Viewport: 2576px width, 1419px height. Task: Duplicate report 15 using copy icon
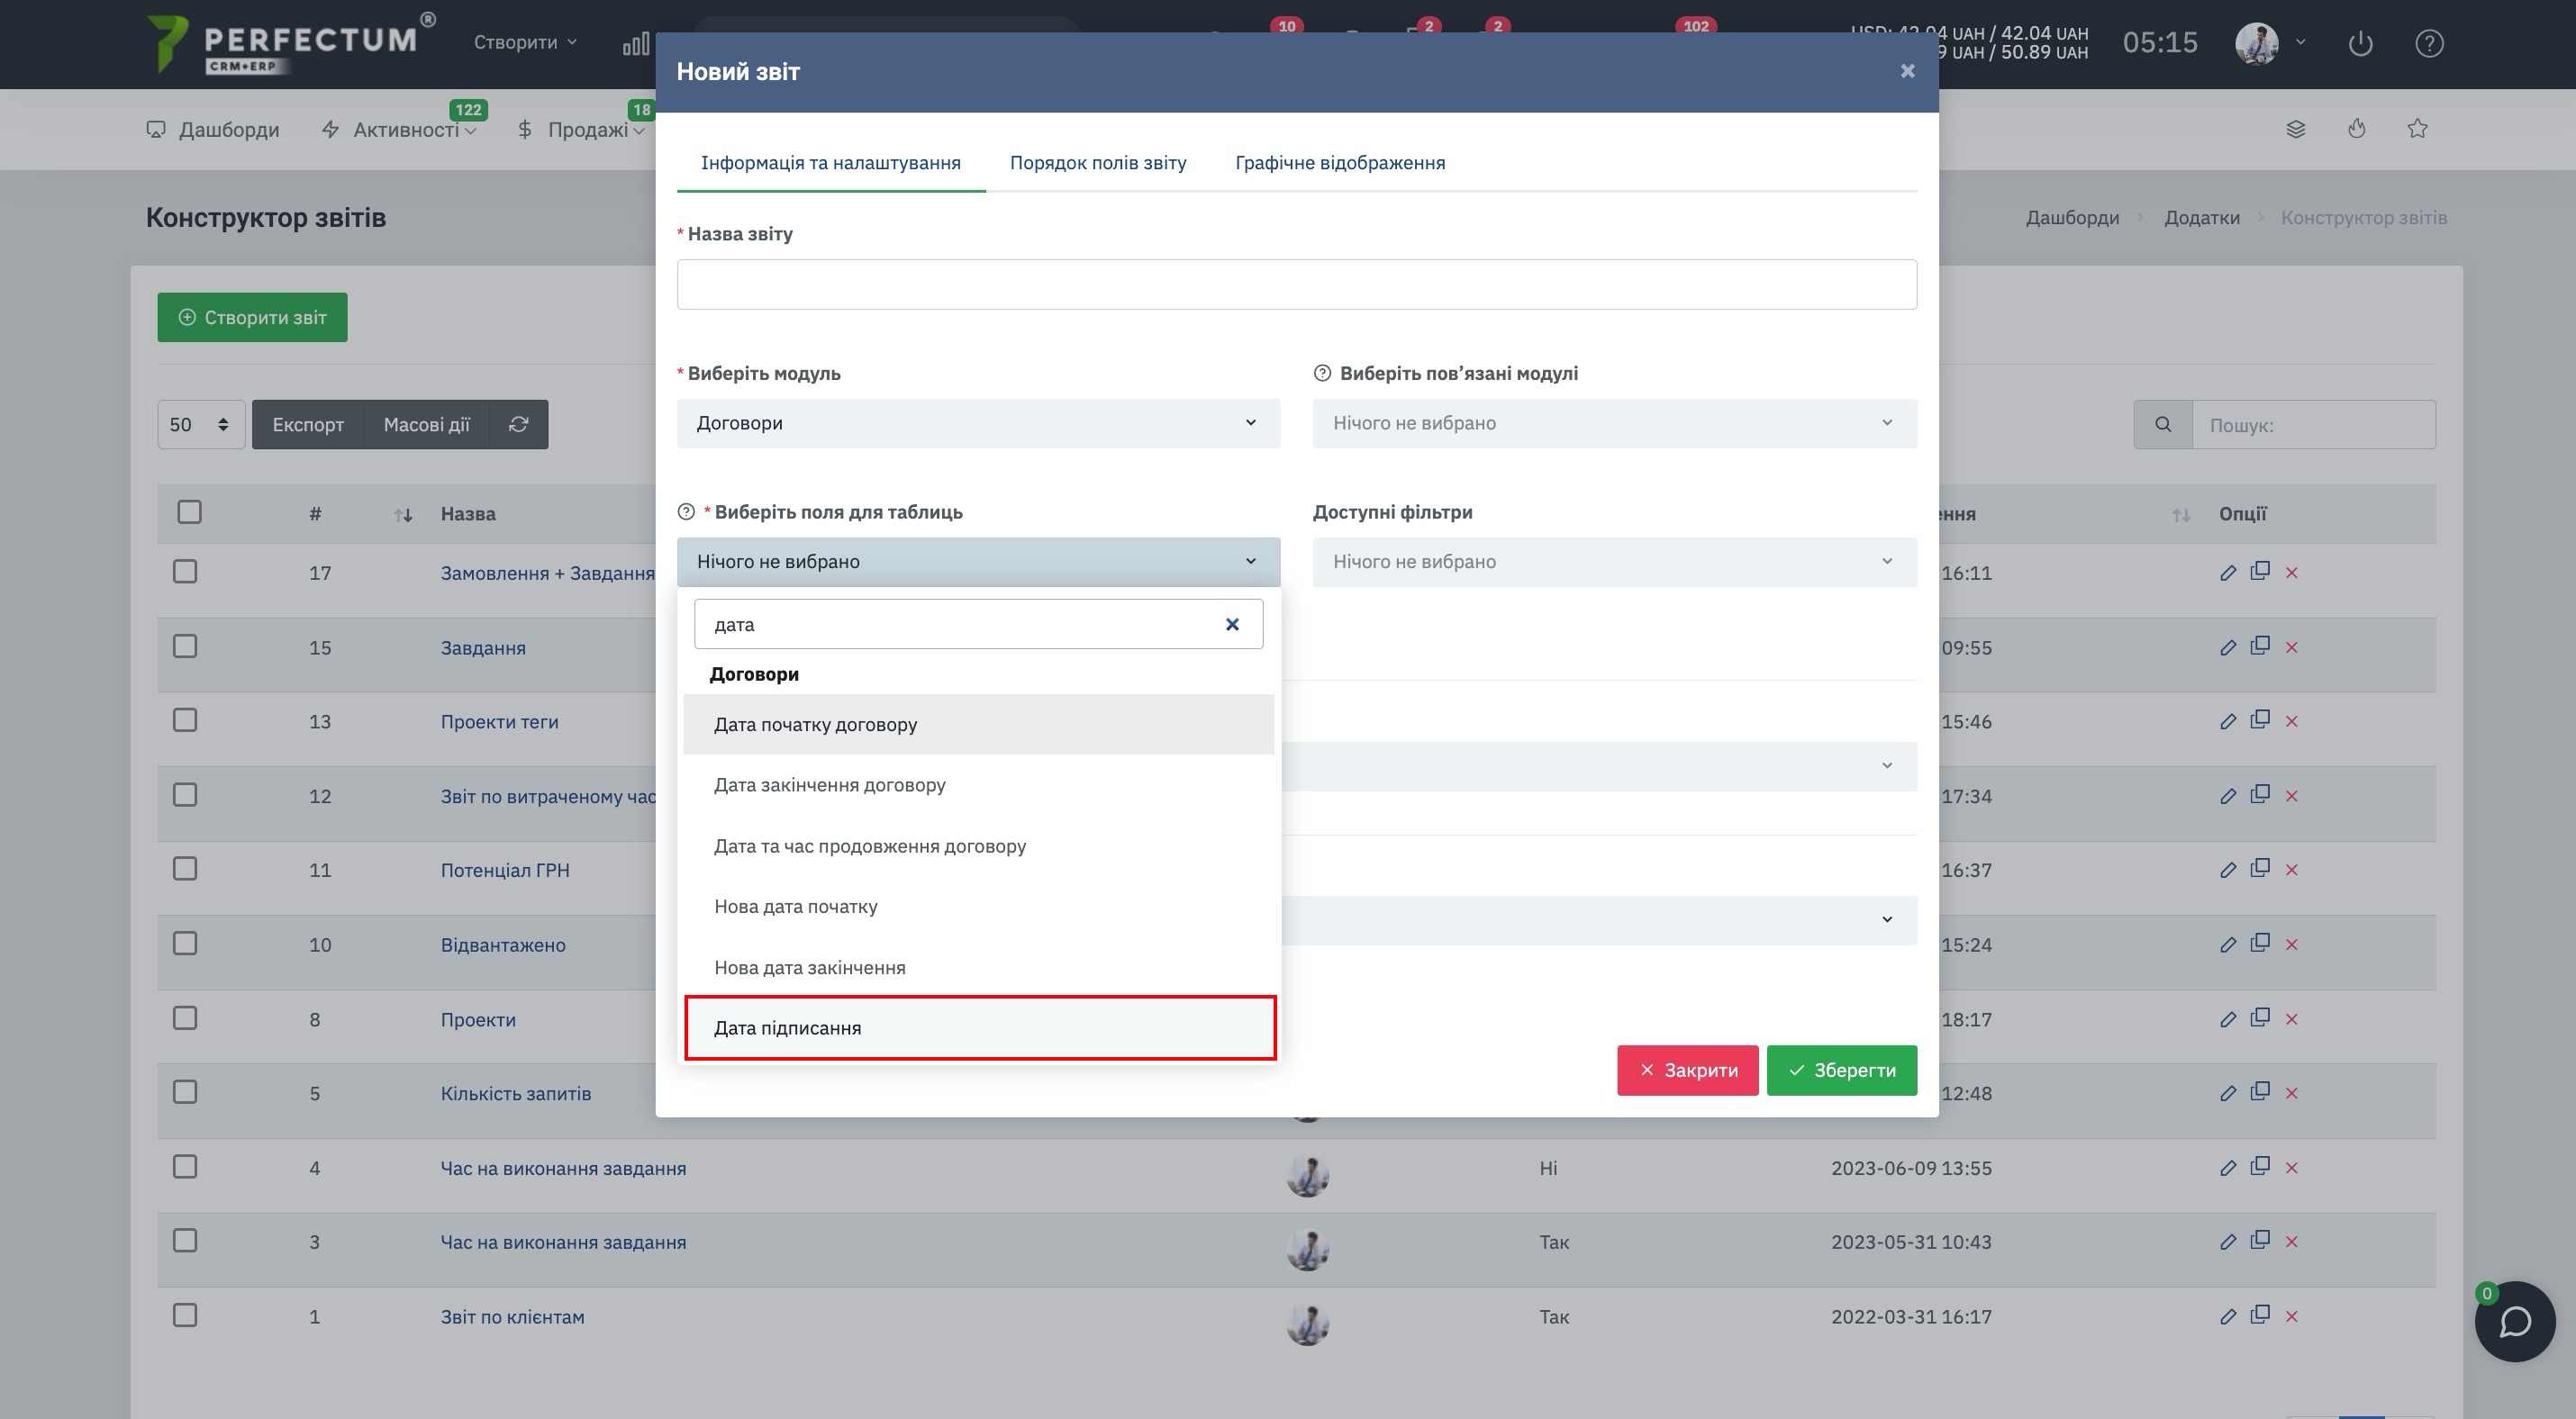[x=2260, y=646]
